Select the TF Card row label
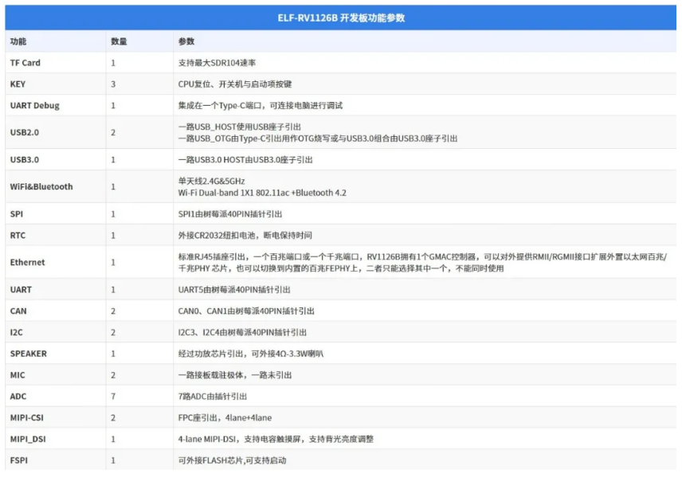The width and height of the screenshot is (682, 481). [x=25, y=63]
